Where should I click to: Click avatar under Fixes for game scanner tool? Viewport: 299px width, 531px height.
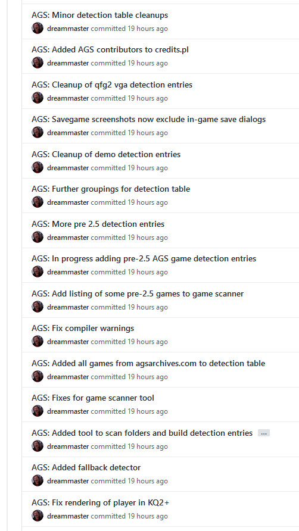[x=38, y=411]
